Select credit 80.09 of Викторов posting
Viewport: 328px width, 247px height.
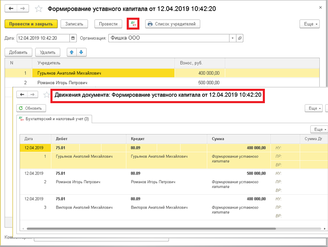136,199
